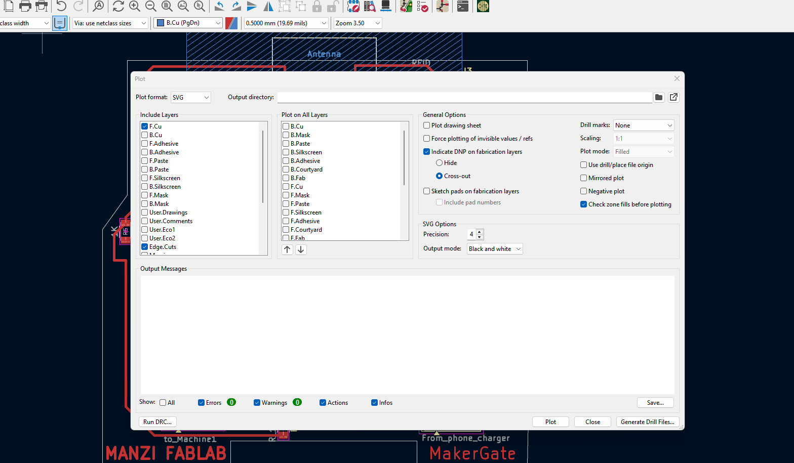Group the selected items
The height and width of the screenshot is (463, 794).
285,6
